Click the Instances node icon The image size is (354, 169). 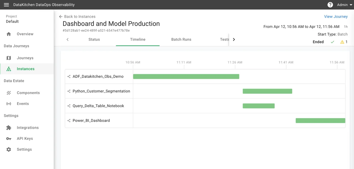[9, 69]
